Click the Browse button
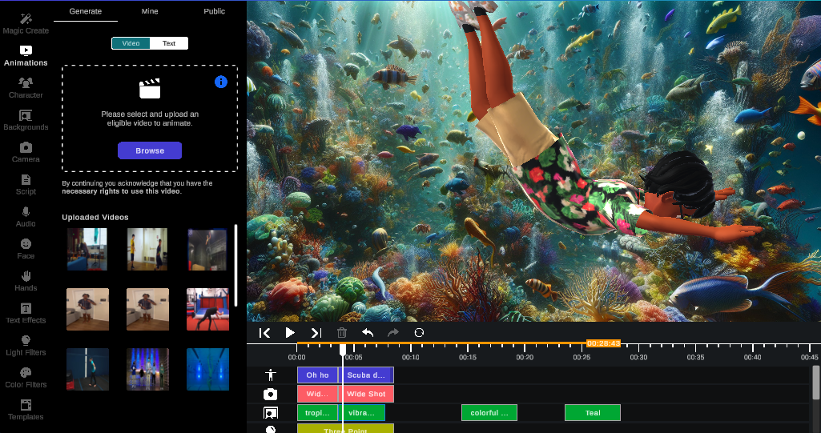 [150, 150]
